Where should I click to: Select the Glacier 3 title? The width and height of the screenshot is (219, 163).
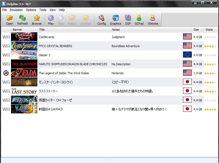pyautogui.click(x=45, y=55)
